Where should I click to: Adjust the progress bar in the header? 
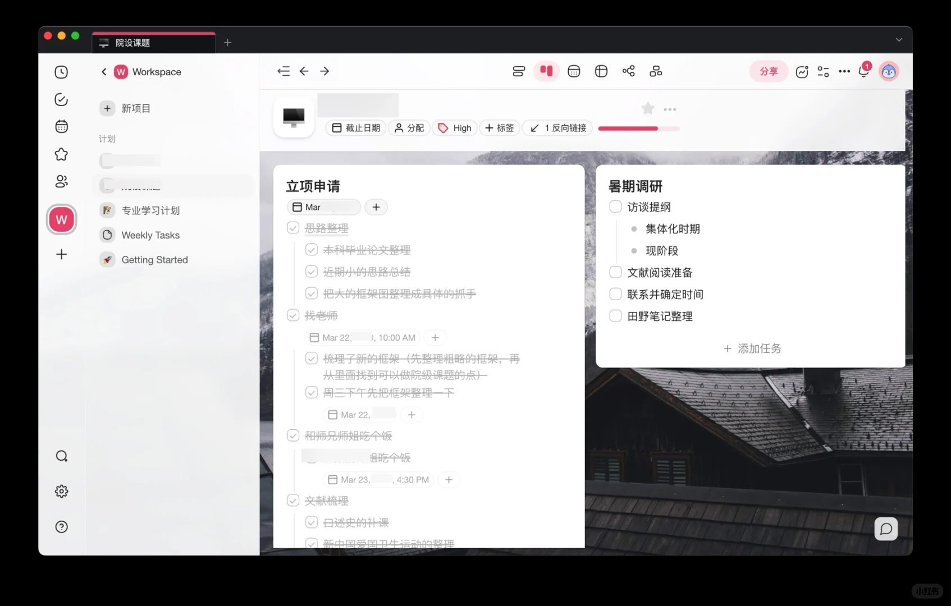point(639,128)
